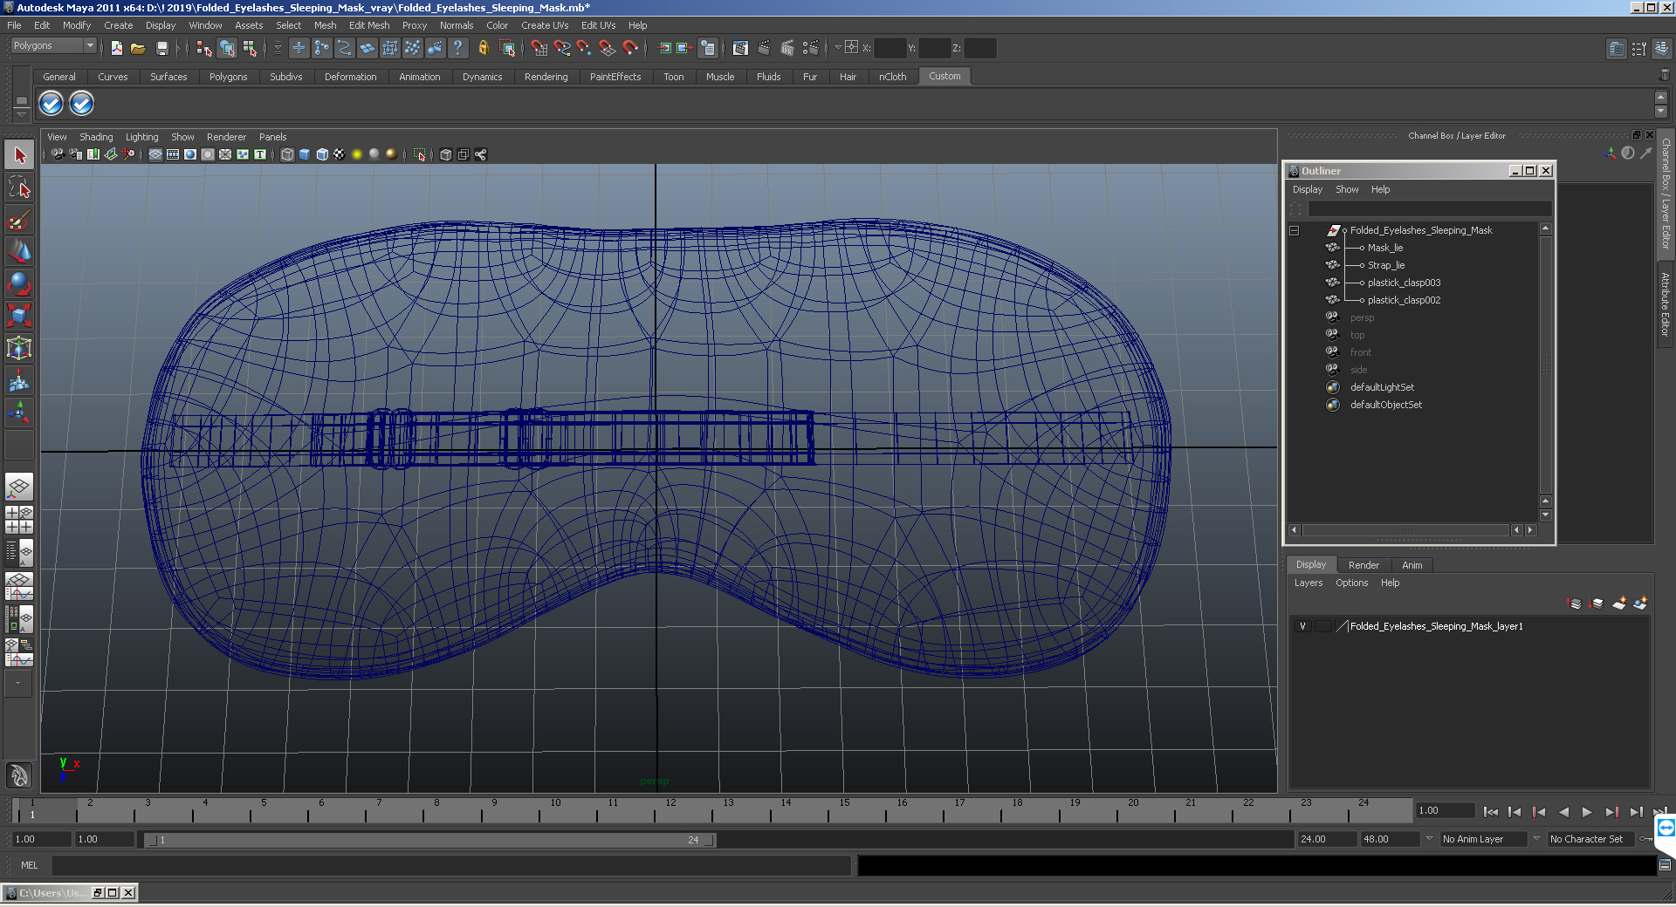
Task: Toggle lock current selection padlock
Action: 484,49
